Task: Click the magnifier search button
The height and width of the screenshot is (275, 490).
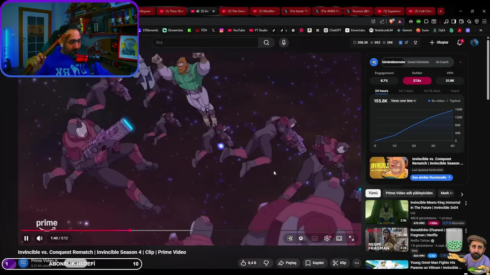Action: (266, 42)
